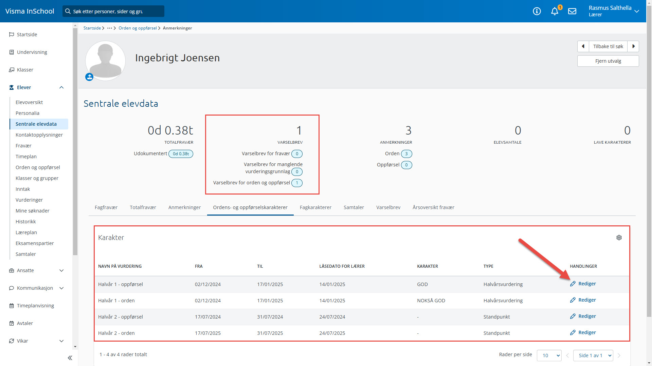
Task: Open table settings gear icon
Action: tap(619, 238)
